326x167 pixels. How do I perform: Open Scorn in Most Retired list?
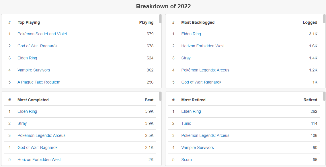point(186,160)
